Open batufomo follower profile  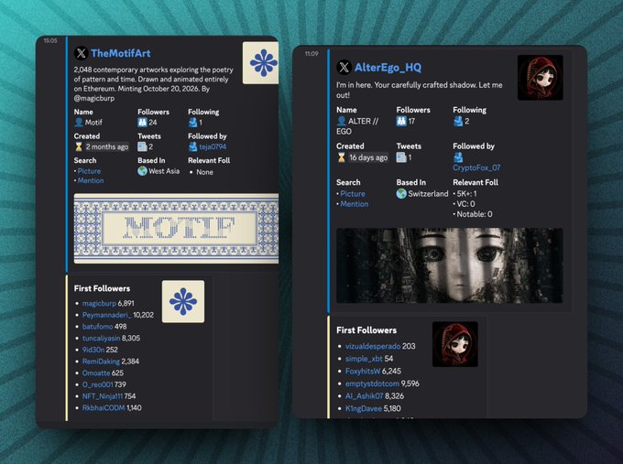98,327
